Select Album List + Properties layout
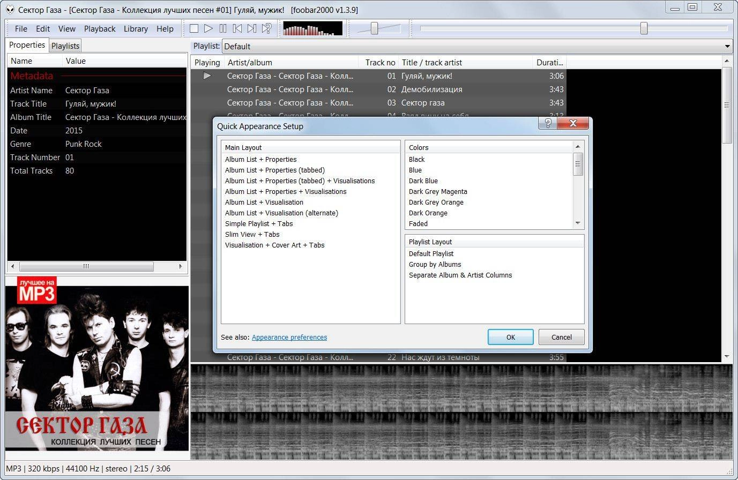The height and width of the screenshot is (480, 738). (260, 159)
